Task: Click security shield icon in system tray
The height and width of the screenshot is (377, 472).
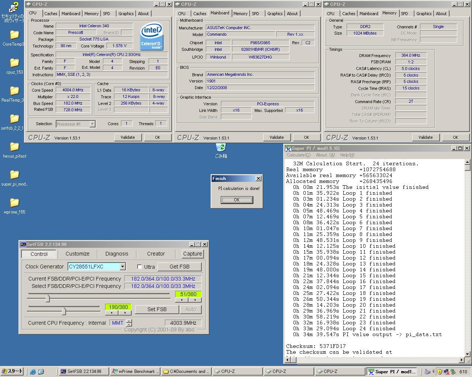Action: point(440,371)
